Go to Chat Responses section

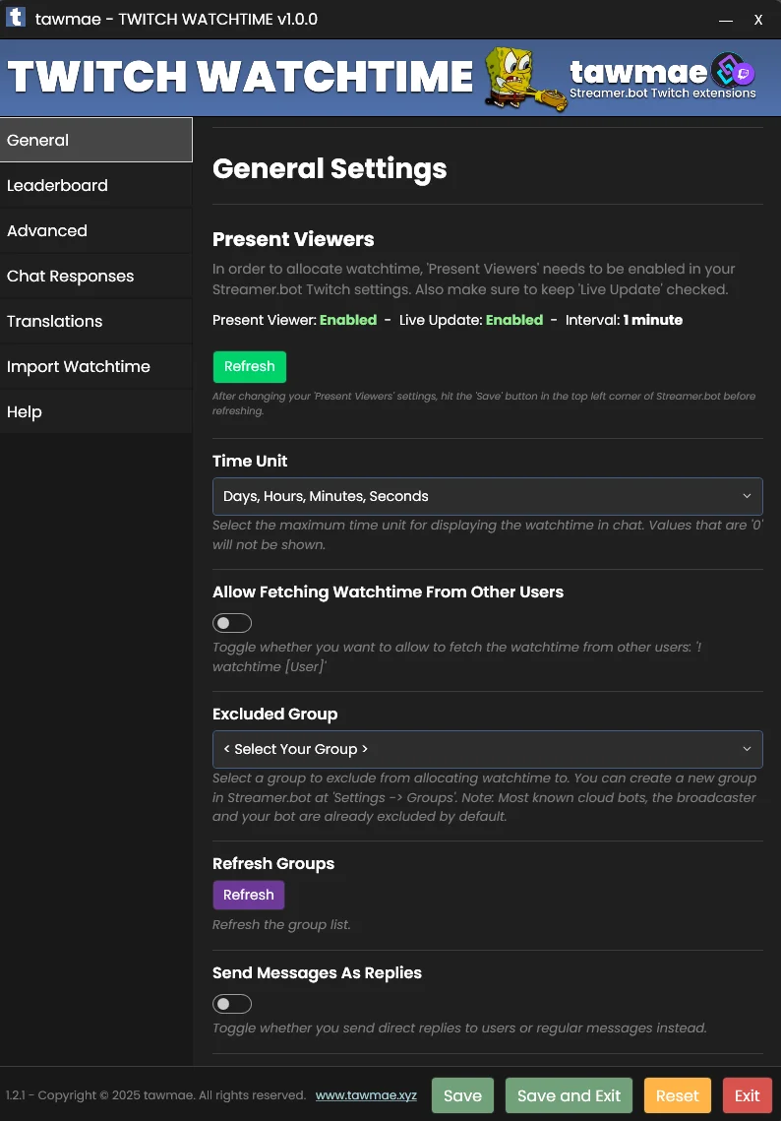pos(95,276)
